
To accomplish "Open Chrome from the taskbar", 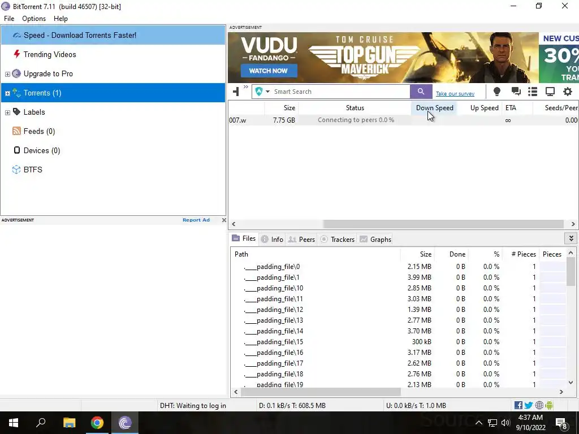I will click(97, 423).
